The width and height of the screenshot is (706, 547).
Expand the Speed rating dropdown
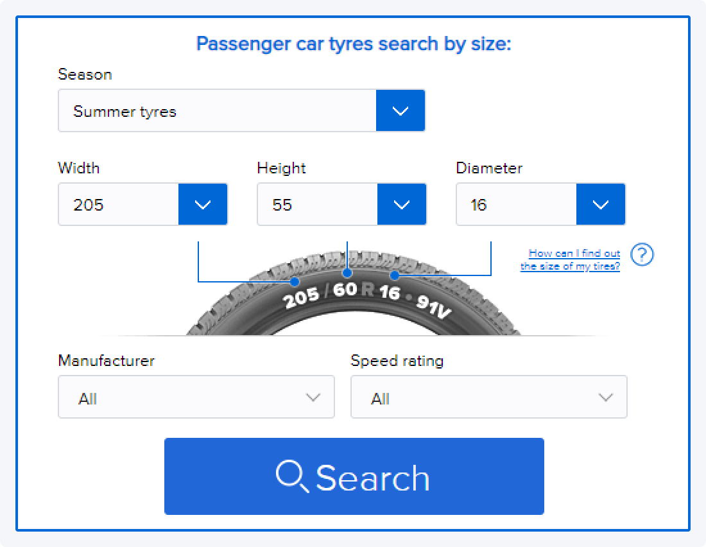click(488, 397)
